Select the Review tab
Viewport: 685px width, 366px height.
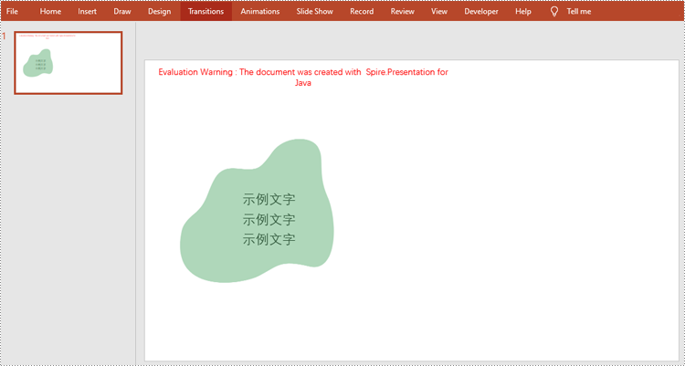[403, 11]
